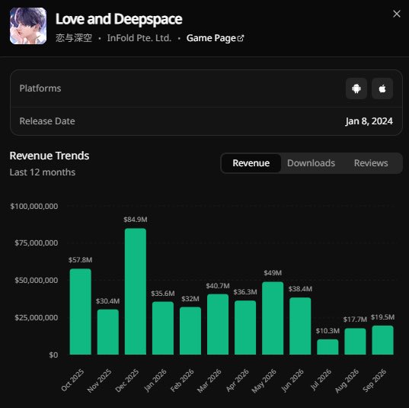Click the Jun 2026 revenue bar
This screenshot has height=408, width=409.
point(300,326)
